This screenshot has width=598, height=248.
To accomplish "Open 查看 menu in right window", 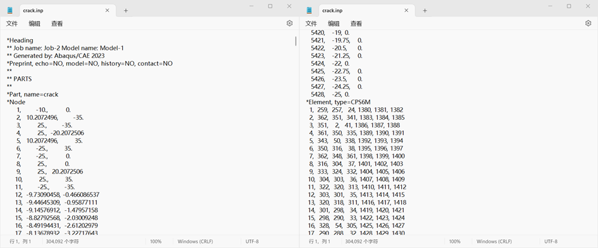I will 356,23.
